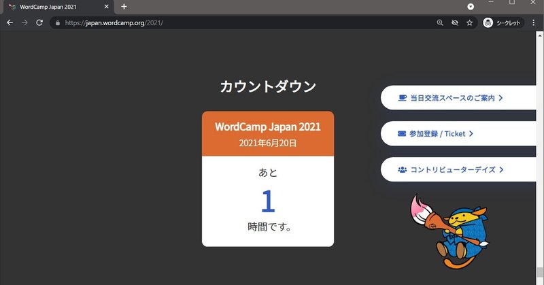Click the browser forward arrow

tap(24, 22)
